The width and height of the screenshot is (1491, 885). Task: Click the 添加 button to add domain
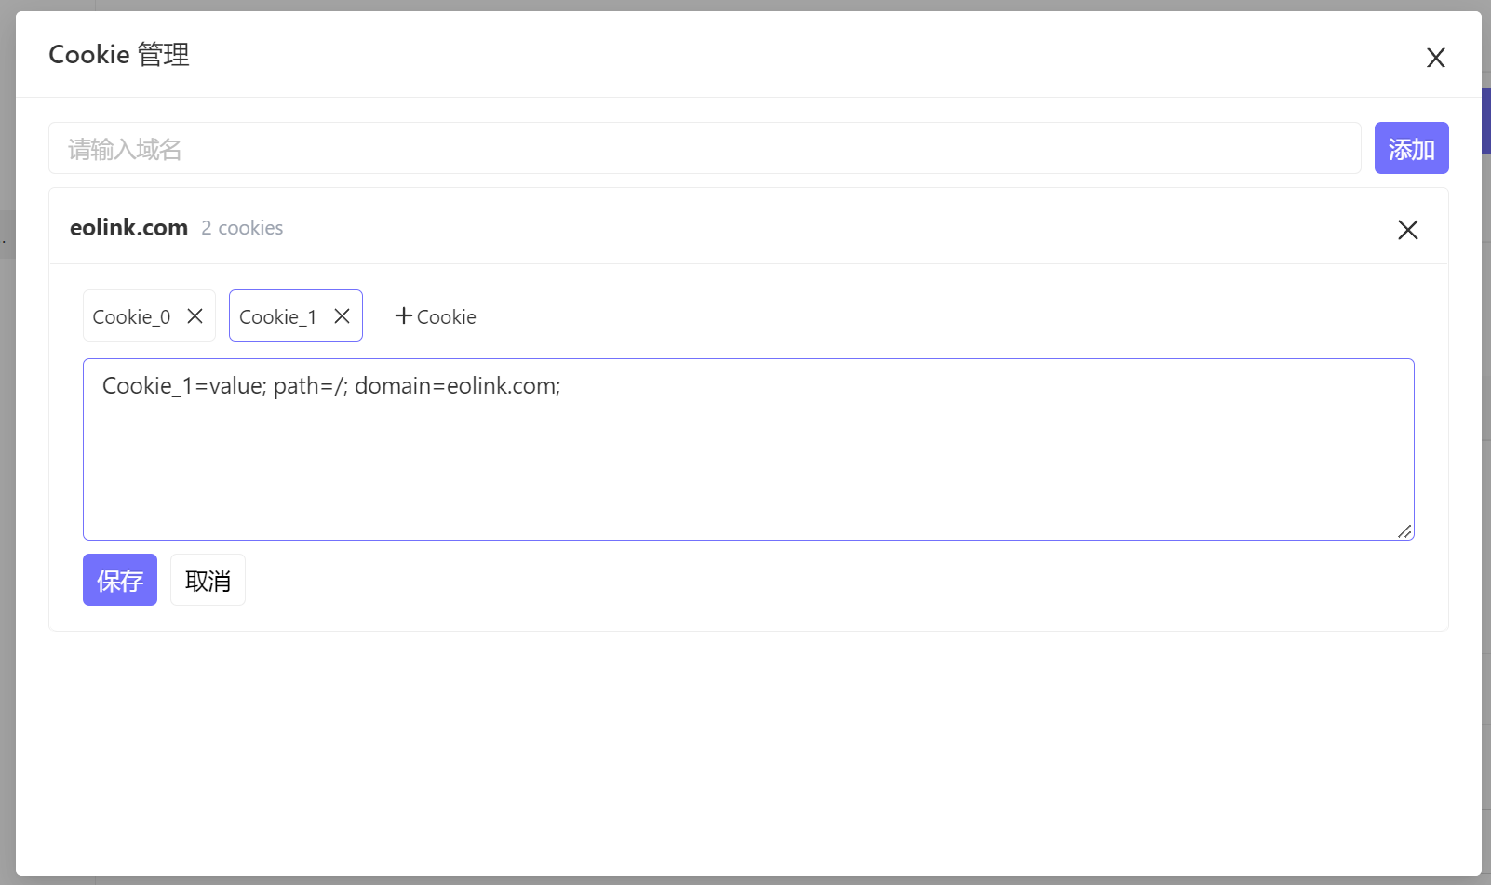1411,148
